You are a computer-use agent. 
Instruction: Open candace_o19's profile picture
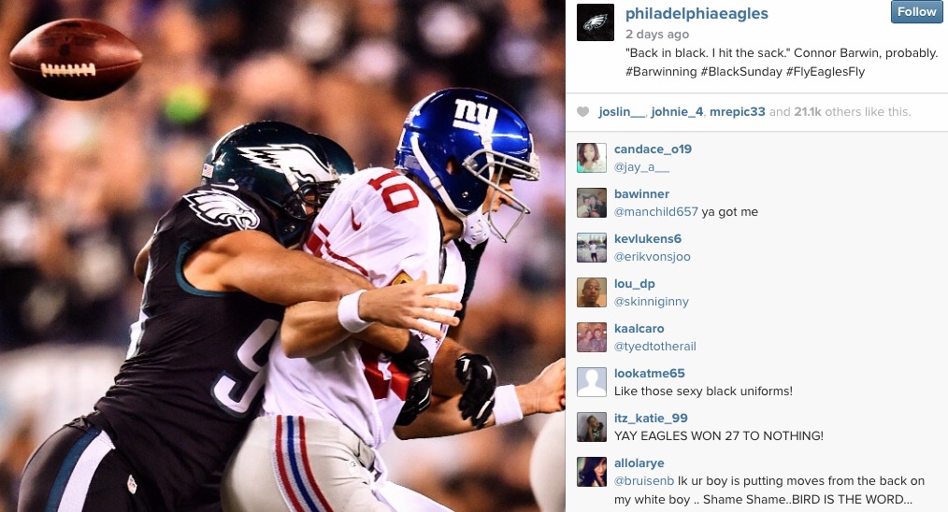pos(591,158)
